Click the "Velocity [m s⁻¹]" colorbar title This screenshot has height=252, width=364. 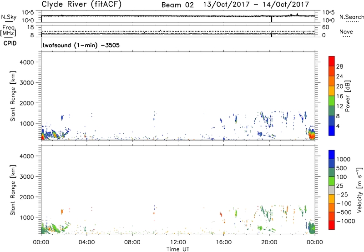[359, 190]
